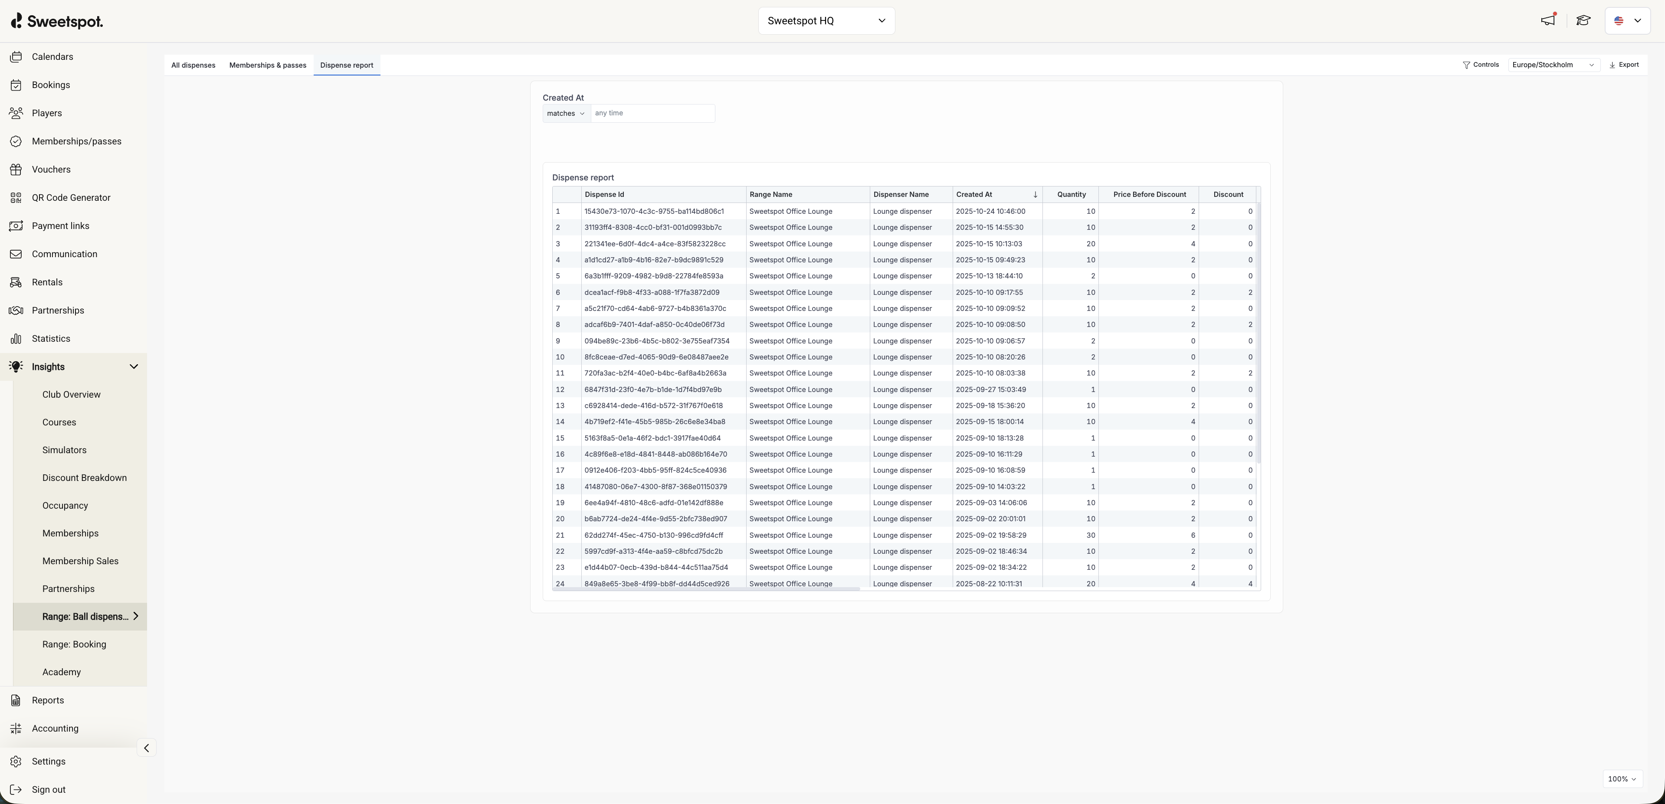The image size is (1665, 804).
Task: Switch to Memberships & passes tab
Action: (x=268, y=65)
